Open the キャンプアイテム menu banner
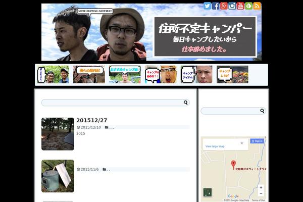 (196, 74)
